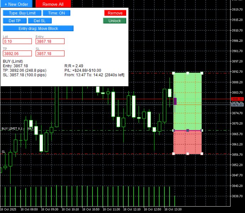Grab the top-right handle of TP zone
The height and width of the screenshot is (213, 245).
pos(202,73)
